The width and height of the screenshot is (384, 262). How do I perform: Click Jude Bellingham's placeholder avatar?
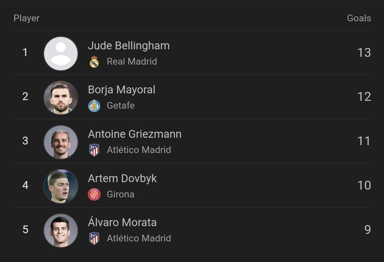pyautogui.click(x=61, y=54)
